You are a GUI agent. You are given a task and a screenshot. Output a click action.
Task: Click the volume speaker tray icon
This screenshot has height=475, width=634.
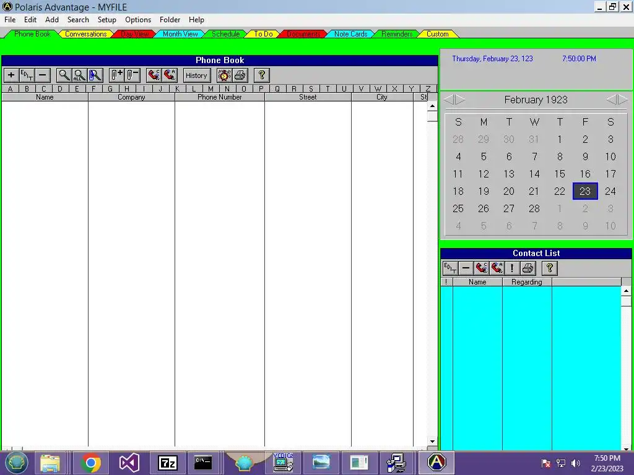click(576, 463)
